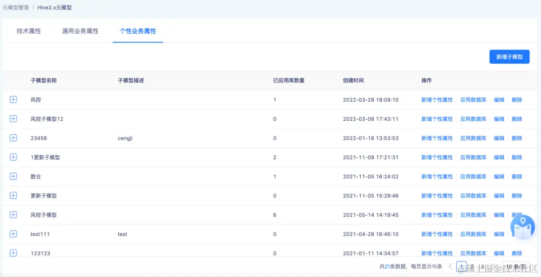Click 新增个性属性 in 2021-11-05 15:29:46 row
The height and width of the screenshot is (277, 541).
(x=437, y=195)
